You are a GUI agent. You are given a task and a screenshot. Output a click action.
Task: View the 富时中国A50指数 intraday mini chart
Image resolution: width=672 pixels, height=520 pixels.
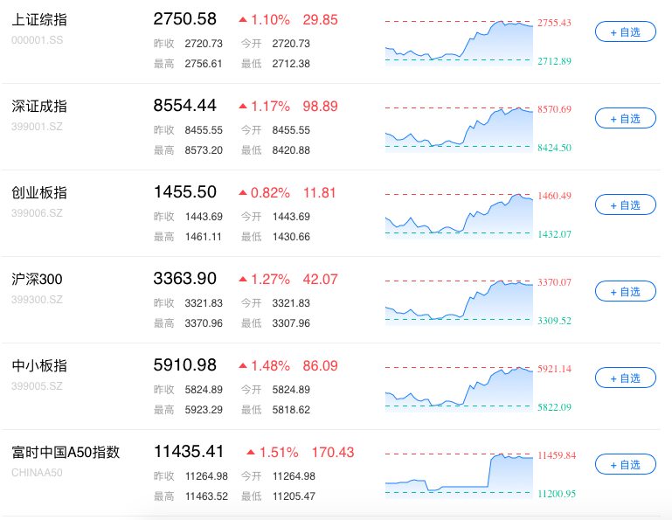point(459,475)
